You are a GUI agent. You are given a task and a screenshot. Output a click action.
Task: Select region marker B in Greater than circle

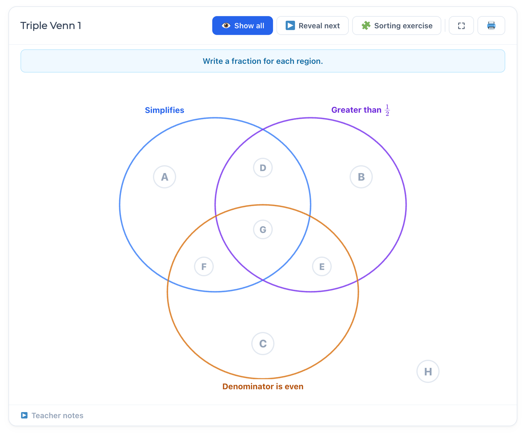point(361,177)
